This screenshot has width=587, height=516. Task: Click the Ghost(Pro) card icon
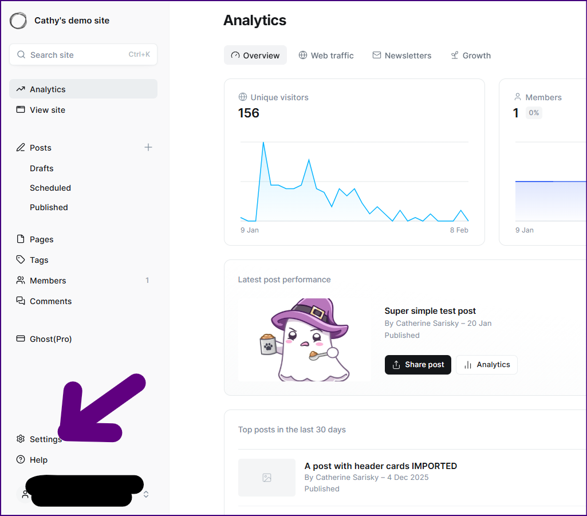[x=21, y=339]
